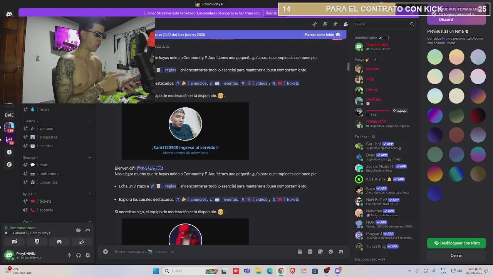Collapse the Voz category
This screenshot has width=493, height=277.
coord(27,222)
